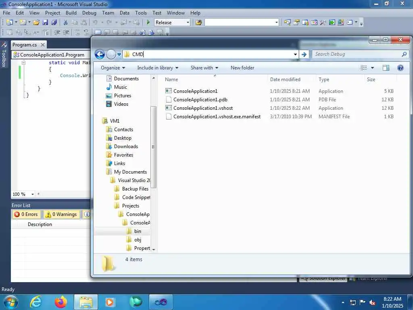Open the Debug menu
413x310 pixels.
(x=89, y=13)
